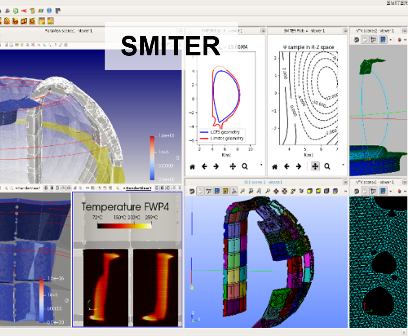Select zoom magnifier in the Ψ sample plot
The width and height of the screenshot is (408, 336).
[327, 167]
